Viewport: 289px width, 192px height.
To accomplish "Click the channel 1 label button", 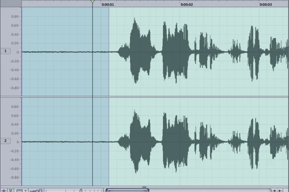I will pyautogui.click(x=6, y=51).
